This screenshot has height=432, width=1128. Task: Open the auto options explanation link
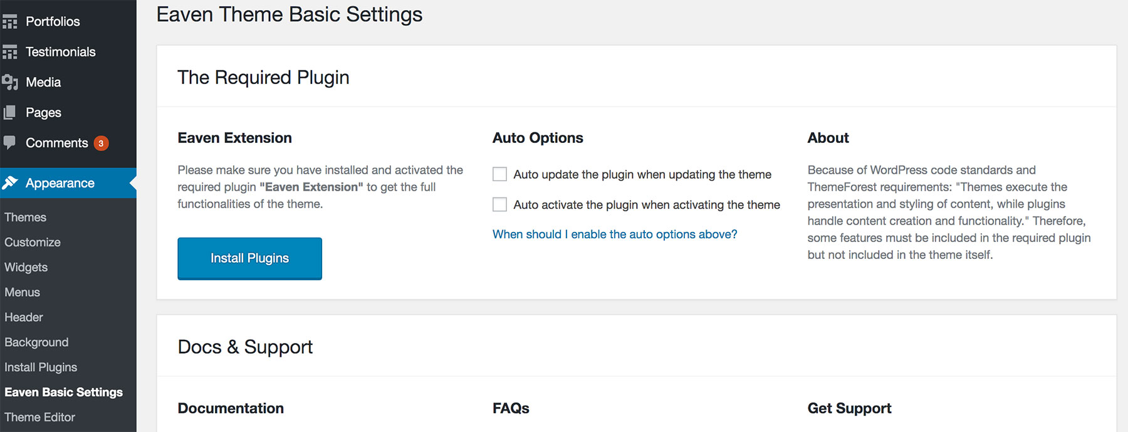[x=614, y=234]
